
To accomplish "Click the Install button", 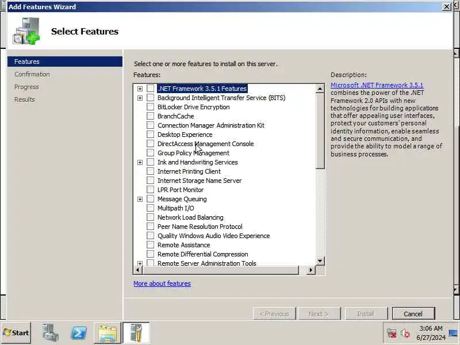I will [x=366, y=314].
